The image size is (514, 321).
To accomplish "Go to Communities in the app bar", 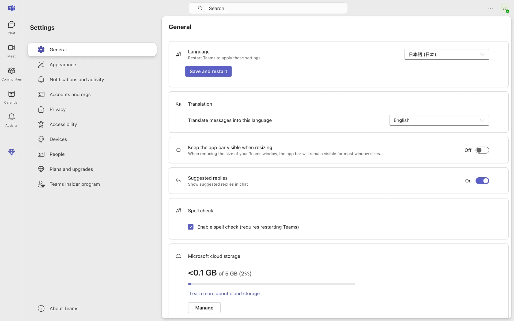I will point(12,74).
